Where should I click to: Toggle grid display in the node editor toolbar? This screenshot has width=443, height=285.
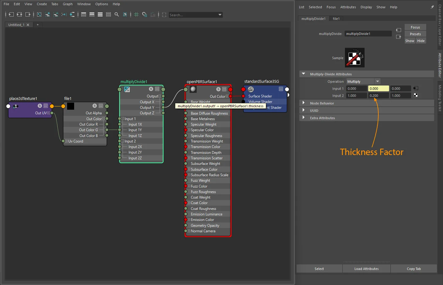pos(136,14)
